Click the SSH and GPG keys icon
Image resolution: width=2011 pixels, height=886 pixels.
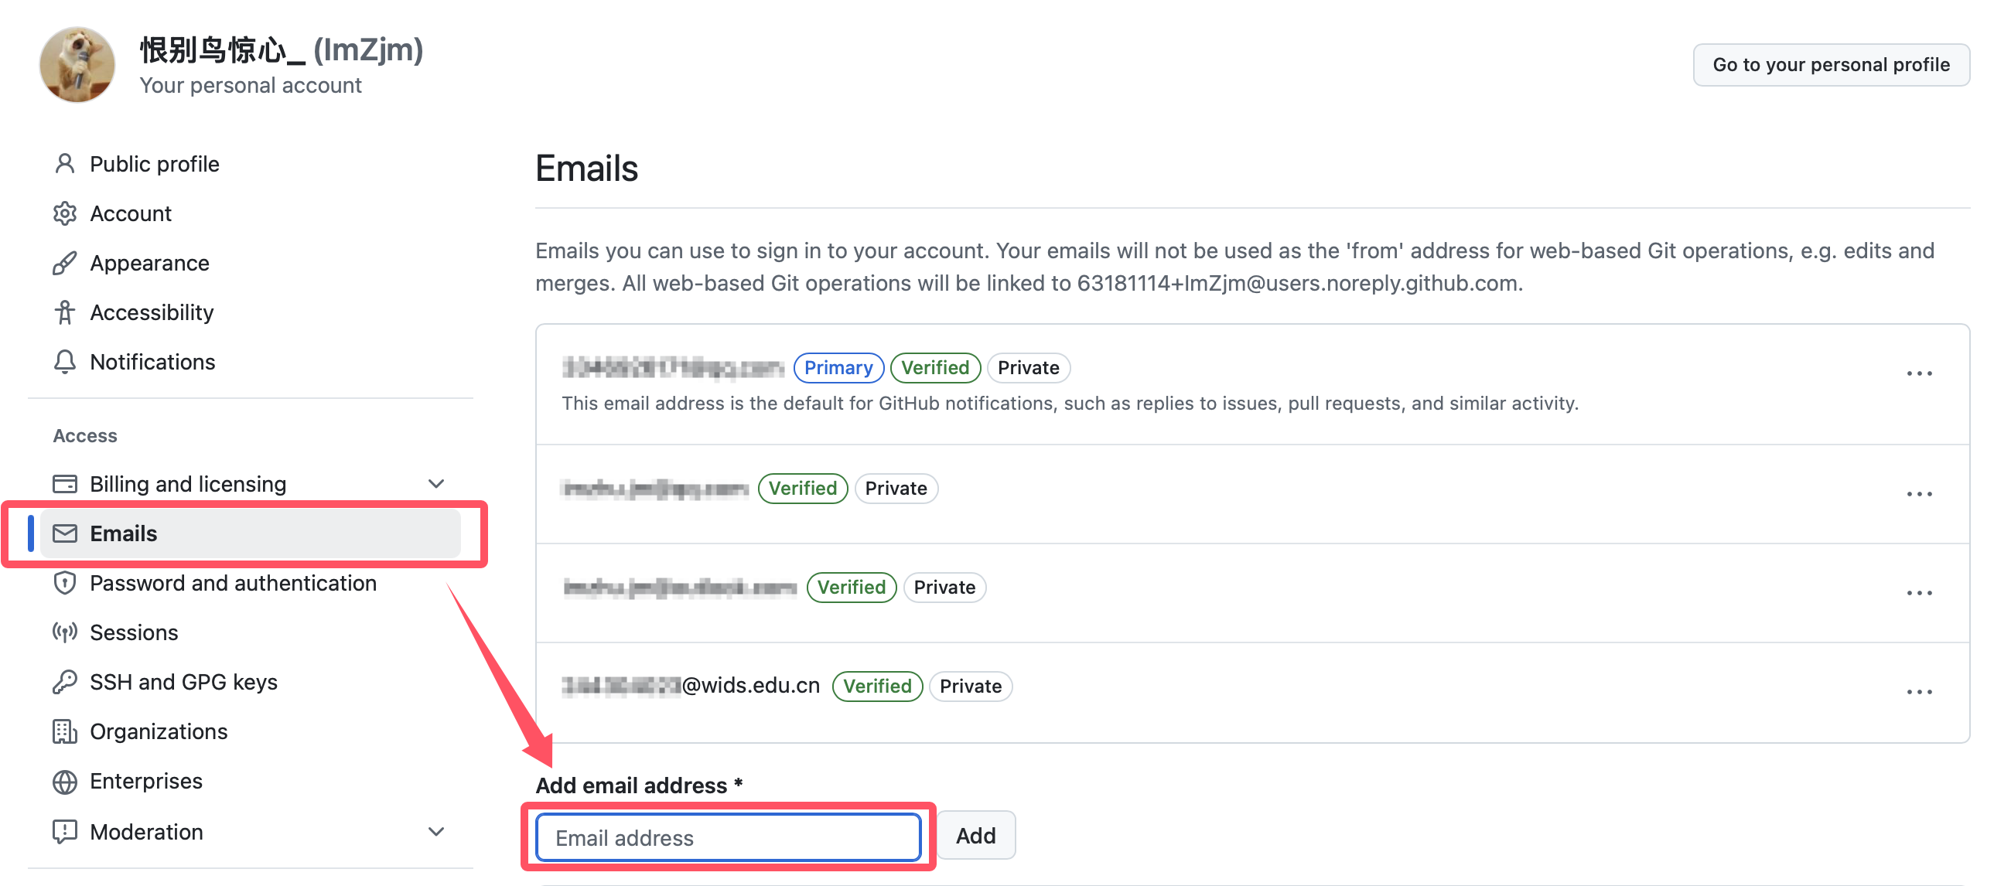point(65,681)
